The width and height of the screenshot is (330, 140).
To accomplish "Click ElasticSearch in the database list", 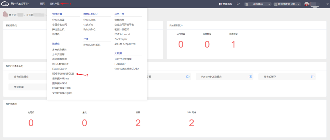I will click(x=60, y=69).
